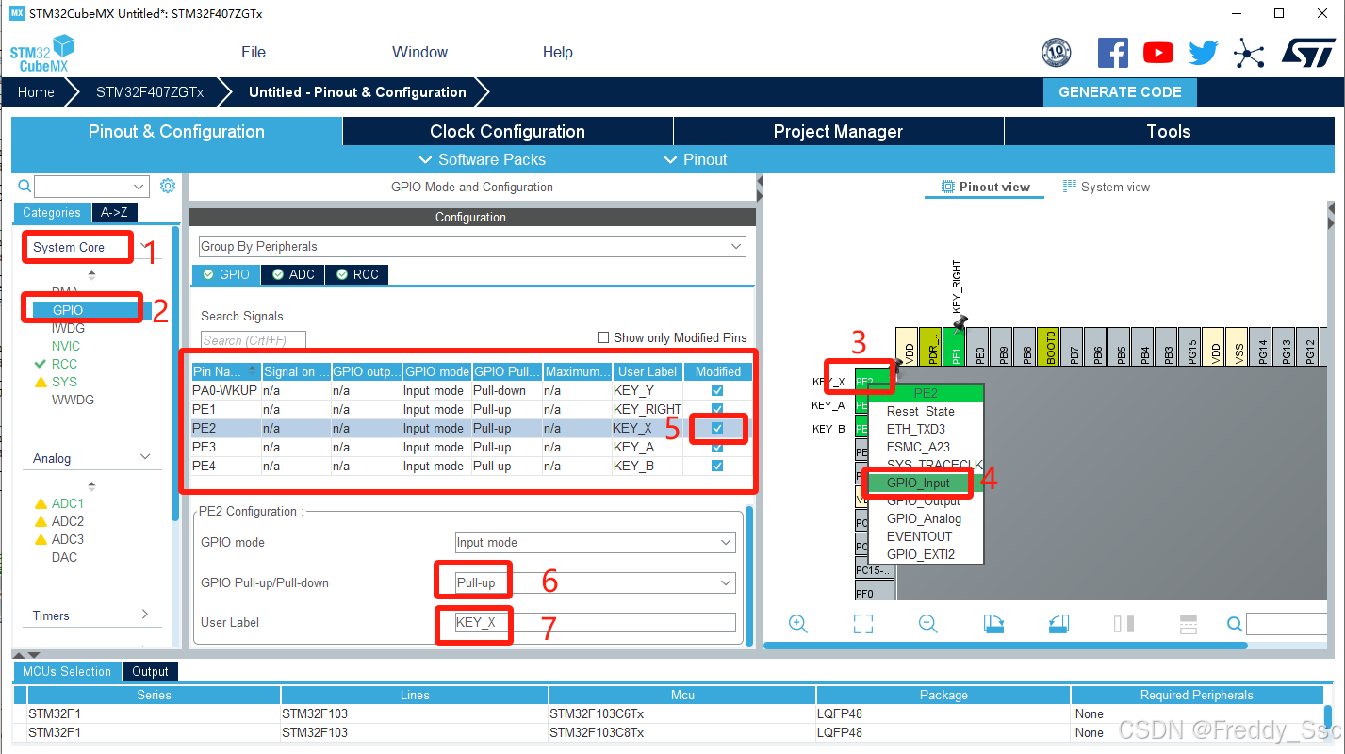Toggle Modified checkbox for PE1 row
This screenshot has height=754, width=1345.
pyautogui.click(x=718, y=409)
